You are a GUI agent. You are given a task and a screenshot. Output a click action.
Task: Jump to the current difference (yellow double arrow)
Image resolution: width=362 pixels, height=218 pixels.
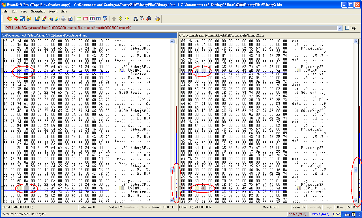120,19
